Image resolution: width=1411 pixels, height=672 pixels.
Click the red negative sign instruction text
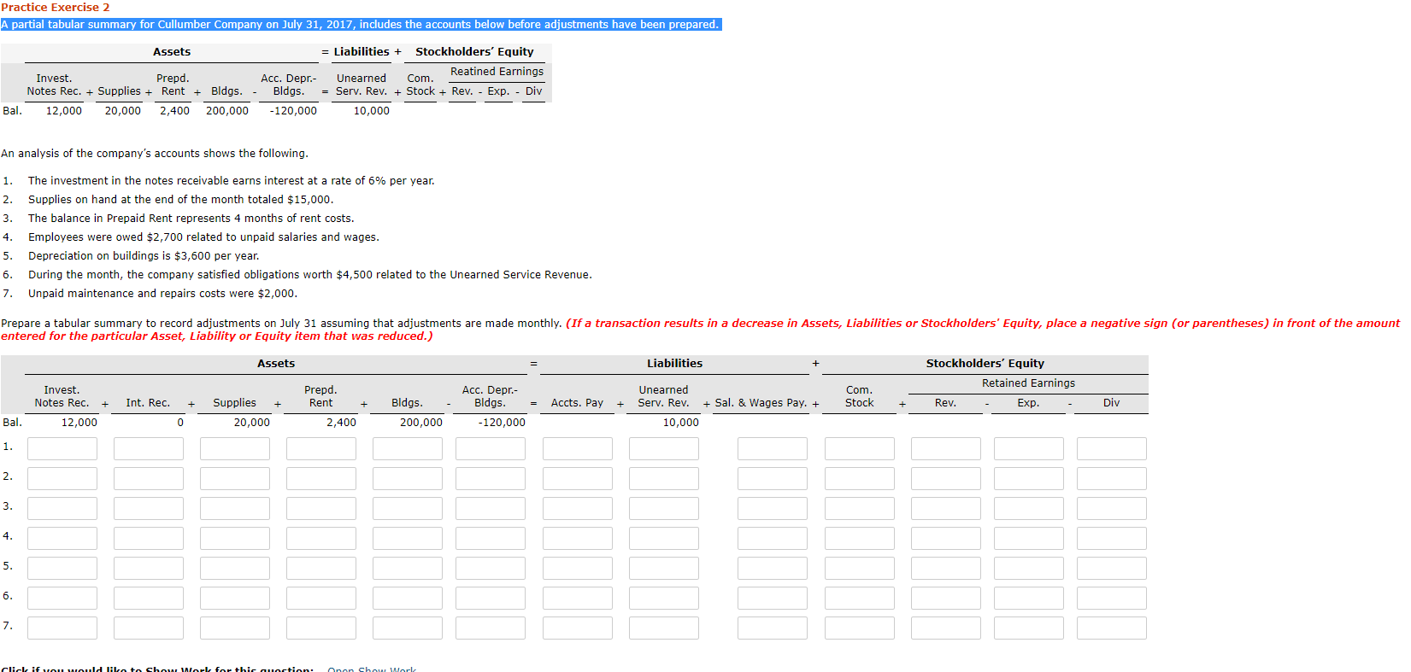tap(701, 330)
